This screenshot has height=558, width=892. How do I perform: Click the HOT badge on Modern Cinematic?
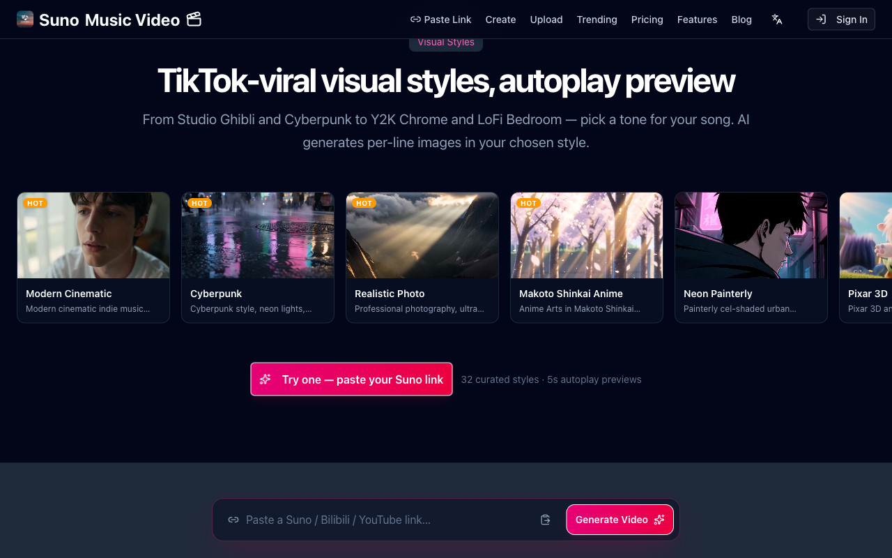pos(36,203)
